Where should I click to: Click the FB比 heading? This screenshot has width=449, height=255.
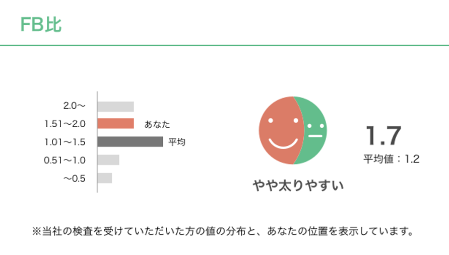[x=41, y=24]
